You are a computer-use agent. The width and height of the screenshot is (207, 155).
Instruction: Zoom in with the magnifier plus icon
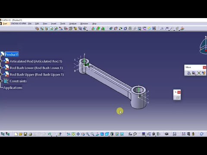pos(88,134)
